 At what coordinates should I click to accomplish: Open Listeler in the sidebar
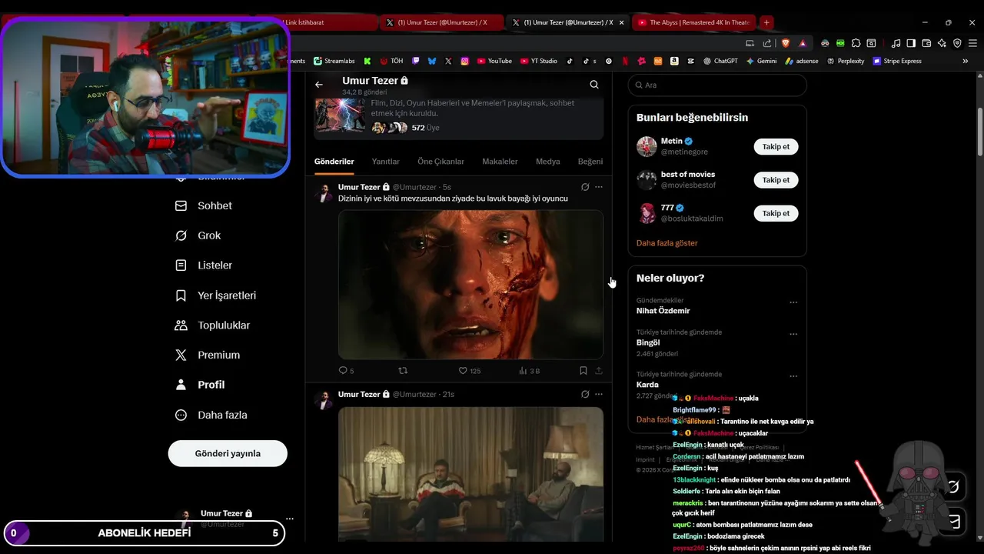click(204, 265)
